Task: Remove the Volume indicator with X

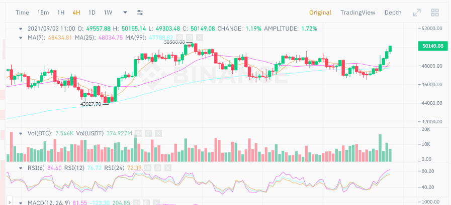Action: click(x=158, y=133)
